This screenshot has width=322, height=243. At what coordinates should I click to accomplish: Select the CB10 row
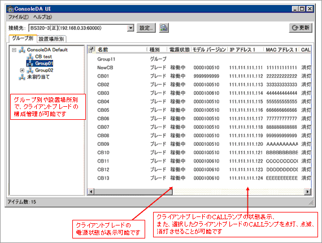click(199, 153)
